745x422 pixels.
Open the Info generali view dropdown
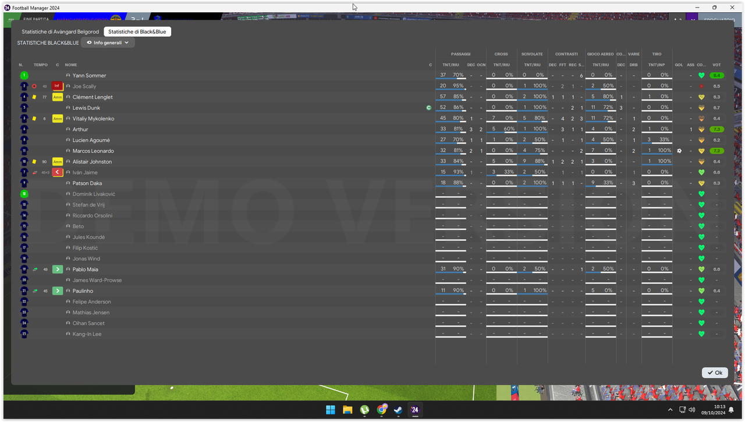(x=108, y=42)
